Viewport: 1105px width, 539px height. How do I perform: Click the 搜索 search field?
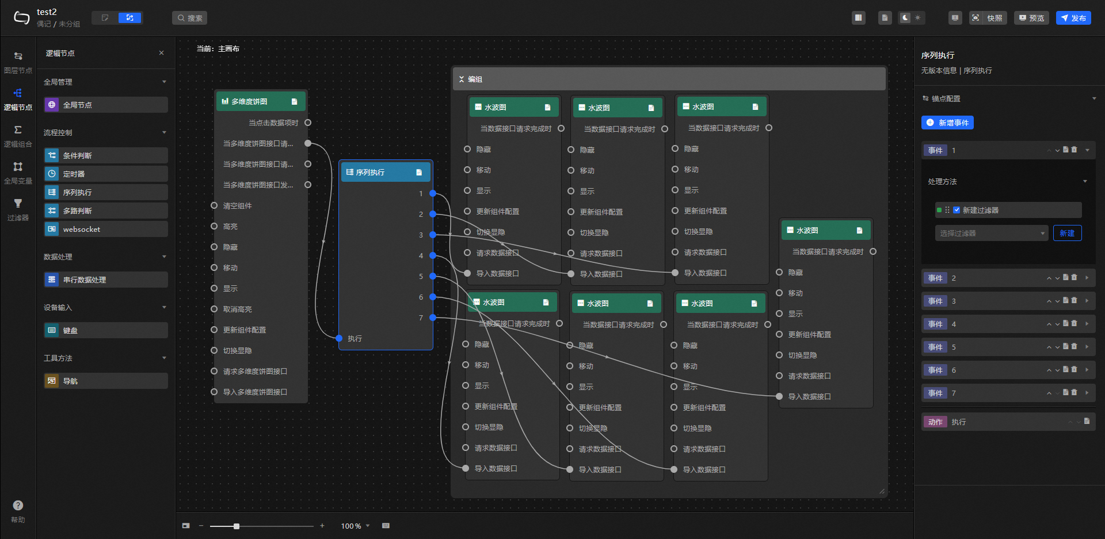[189, 18]
